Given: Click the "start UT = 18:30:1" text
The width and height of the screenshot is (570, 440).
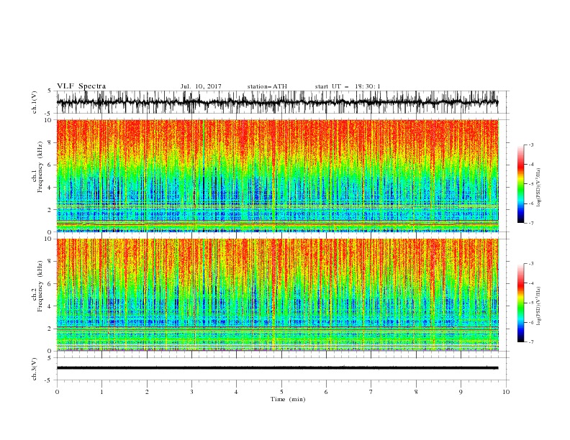Looking at the screenshot, I should 348,86.
